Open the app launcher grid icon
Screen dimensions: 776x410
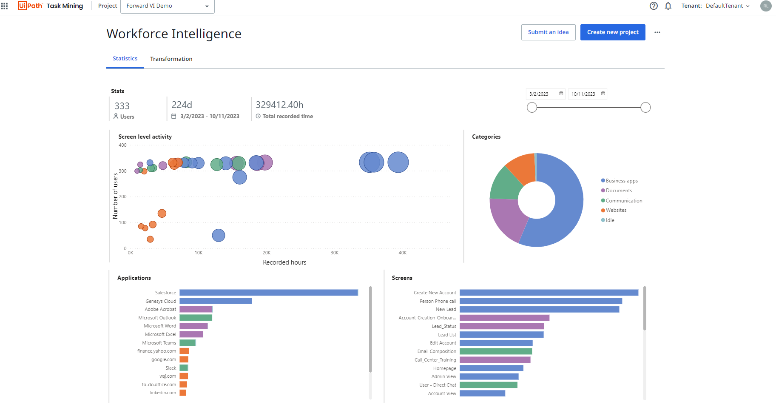click(x=5, y=6)
